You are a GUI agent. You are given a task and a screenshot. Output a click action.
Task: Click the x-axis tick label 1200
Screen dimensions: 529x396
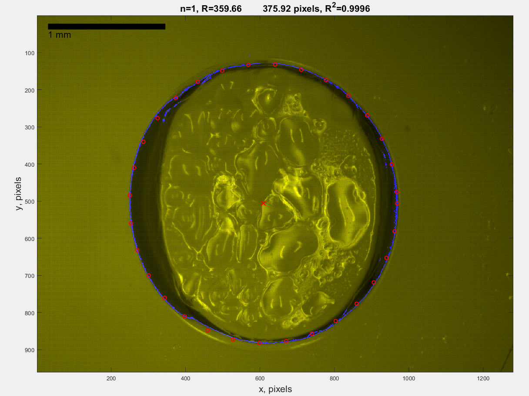(483, 379)
